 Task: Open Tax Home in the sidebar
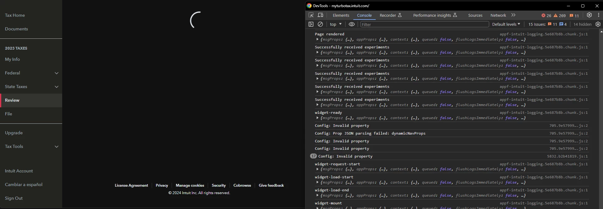[x=15, y=15]
